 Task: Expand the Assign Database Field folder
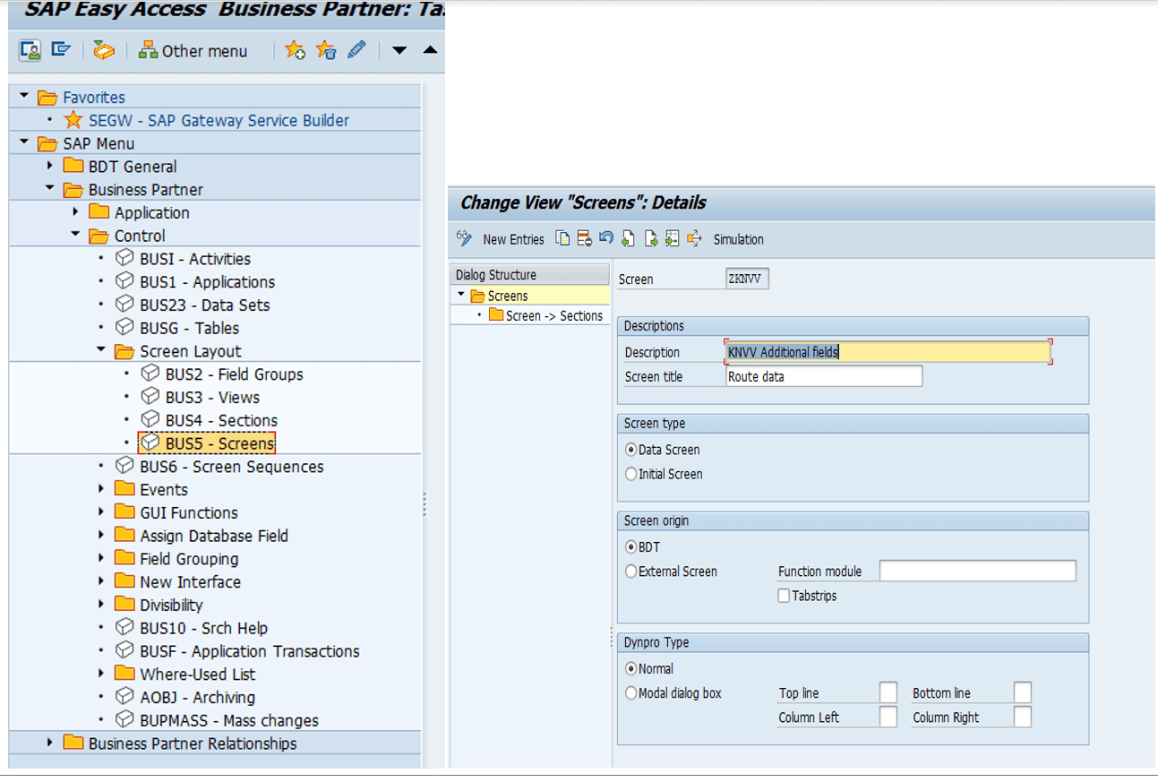click(x=101, y=536)
